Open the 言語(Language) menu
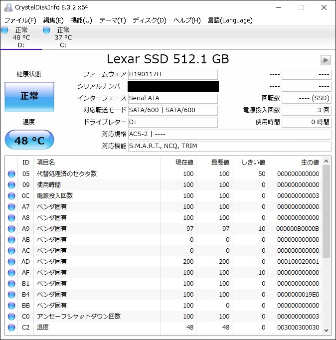 230,20
